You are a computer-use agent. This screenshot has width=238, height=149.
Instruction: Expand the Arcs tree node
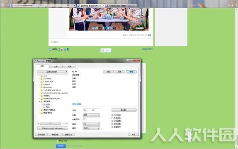click(39, 76)
